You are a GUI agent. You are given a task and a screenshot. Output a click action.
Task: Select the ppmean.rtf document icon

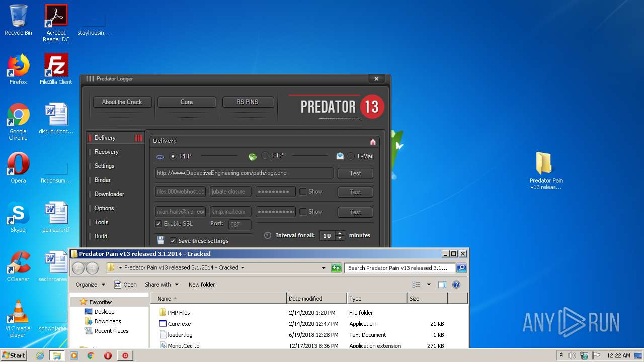click(x=56, y=217)
